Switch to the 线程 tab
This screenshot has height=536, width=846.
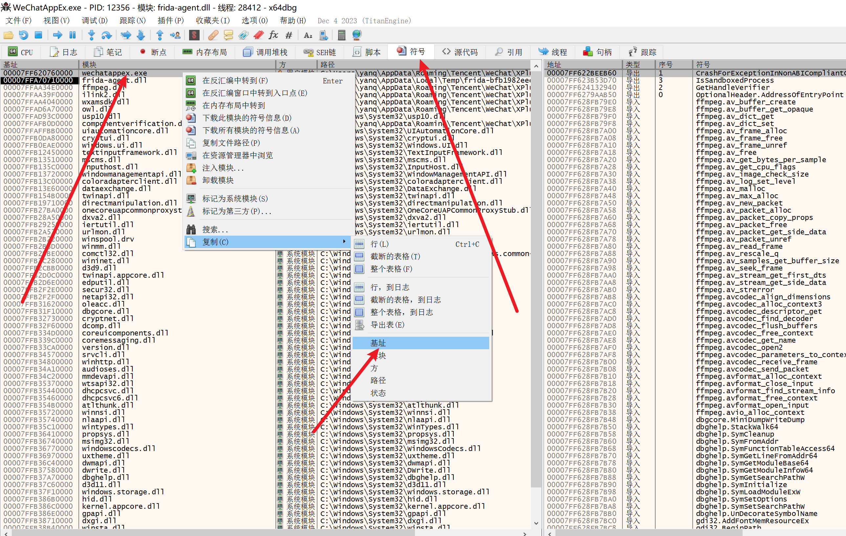pyautogui.click(x=553, y=52)
